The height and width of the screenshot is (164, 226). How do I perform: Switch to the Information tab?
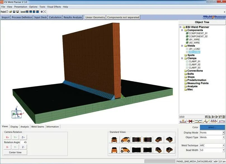[53, 127]
